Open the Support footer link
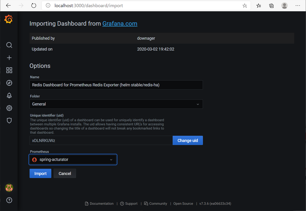 click(x=129, y=204)
